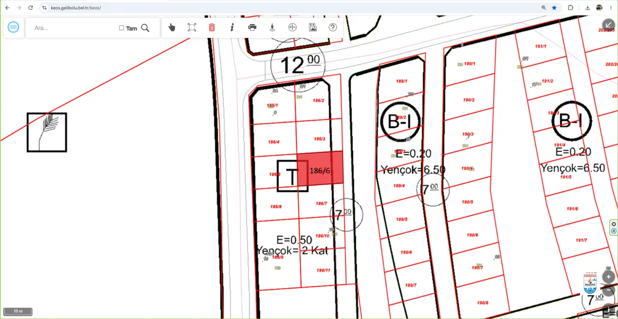The image size is (618, 319).
Task: Open help with the question mark icon
Action: click(x=333, y=27)
